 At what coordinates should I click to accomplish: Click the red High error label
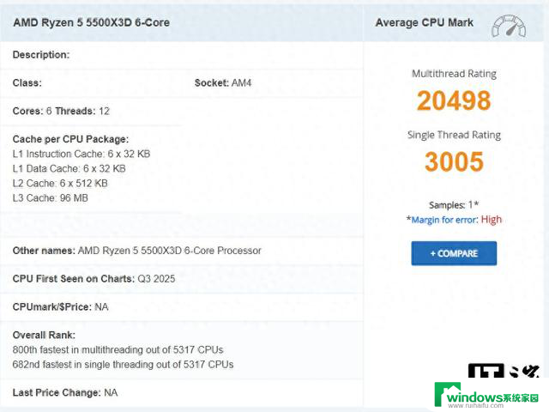point(492,220)
